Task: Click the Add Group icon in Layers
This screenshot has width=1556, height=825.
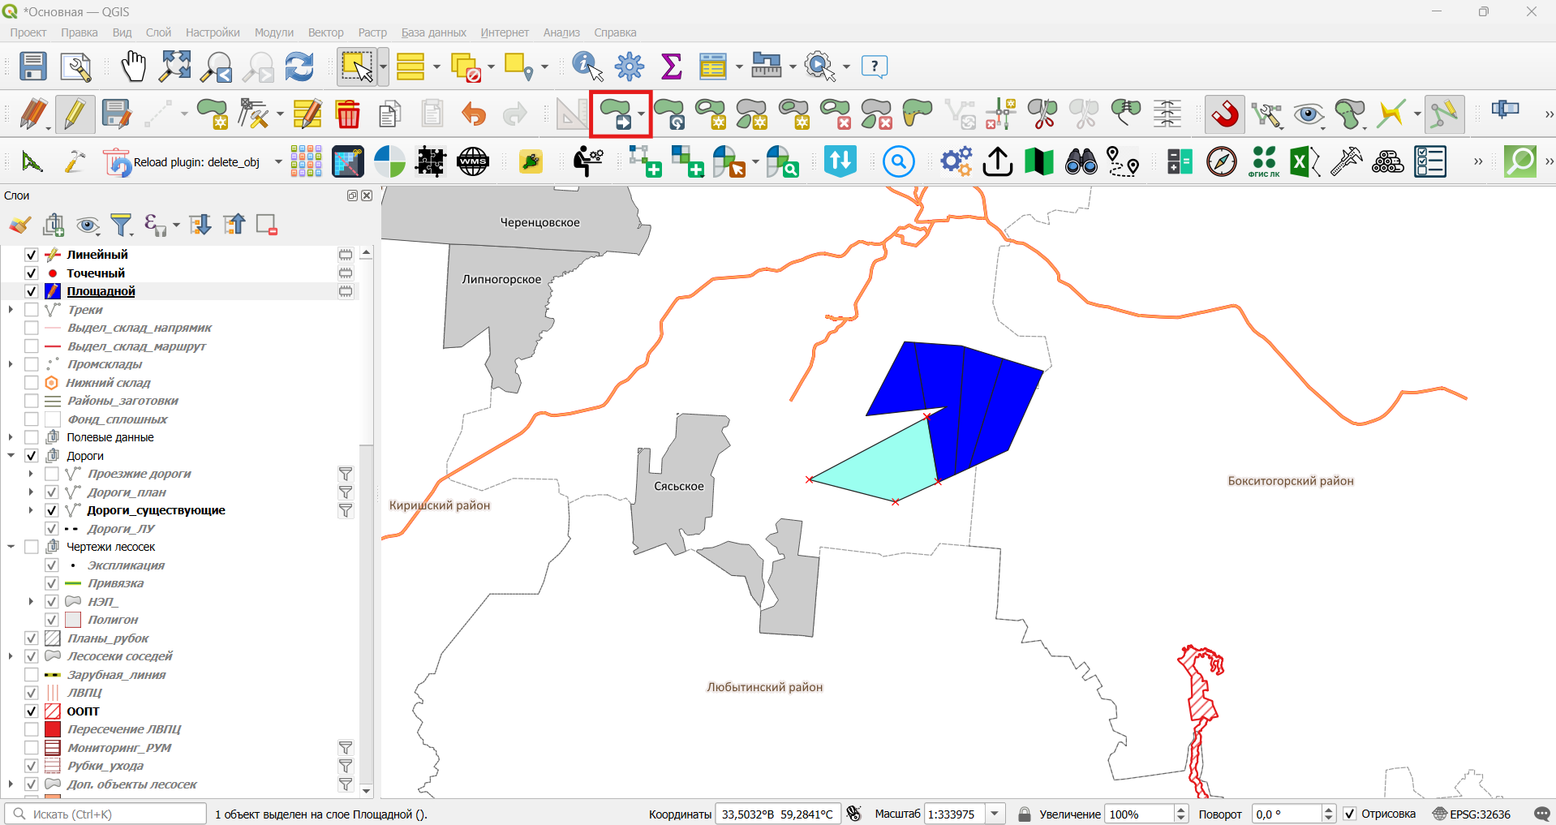Action: coord(54,225)
